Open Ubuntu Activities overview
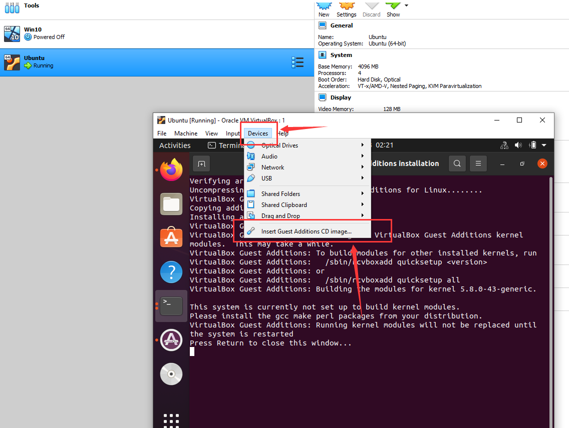Viewport: 569px width, 428px height. click(175, 145)
